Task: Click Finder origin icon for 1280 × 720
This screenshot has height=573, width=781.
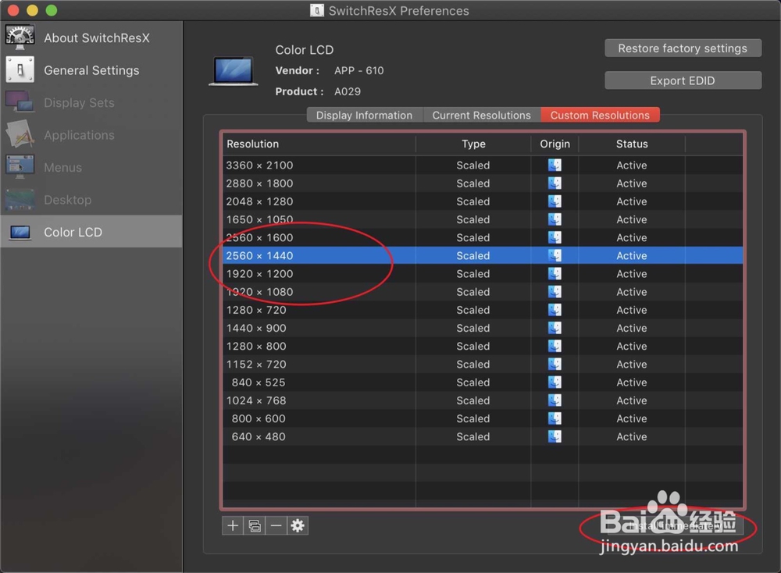Action: [555, 310]
